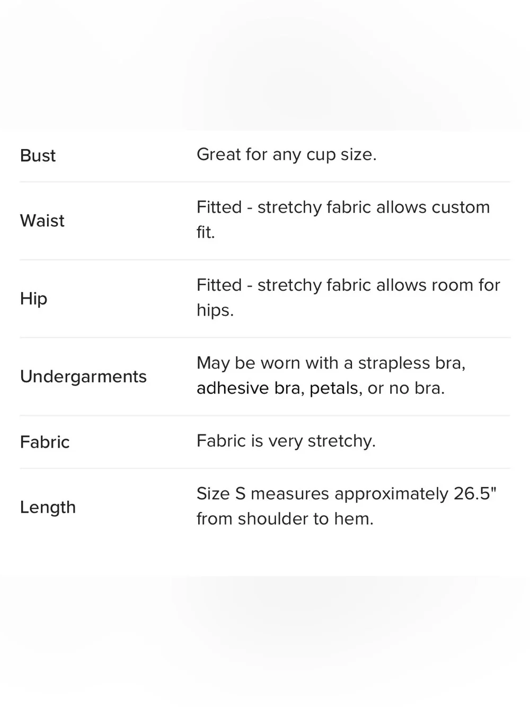Viewport: 530px width, 707px height.
Task: Select the Hip row label
Action: tap(33, 299)
